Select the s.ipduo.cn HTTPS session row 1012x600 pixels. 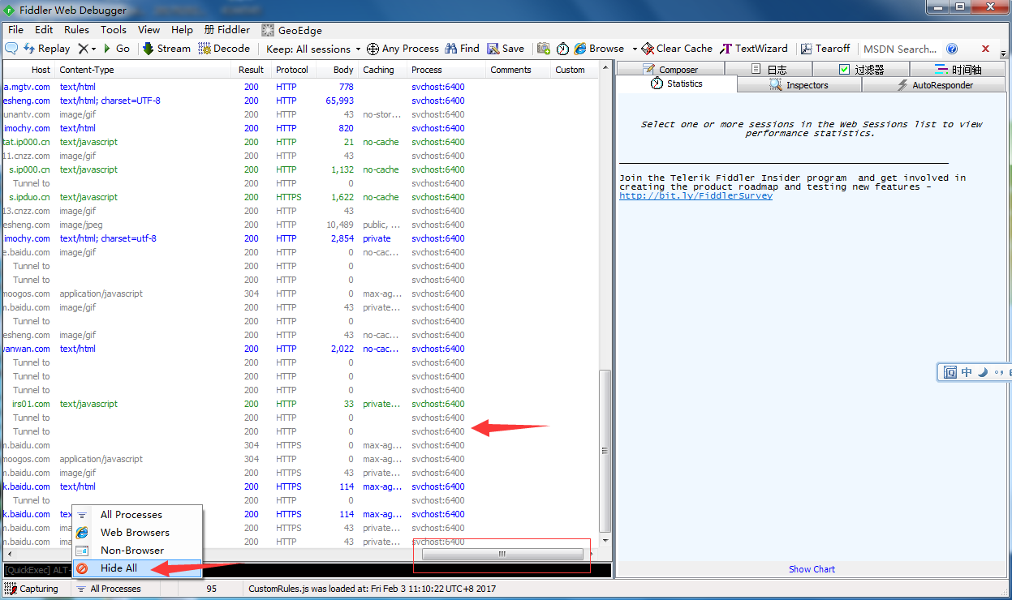(300, 197)
